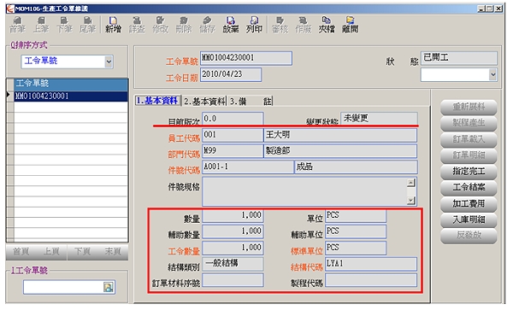Click the employee name field 王大明
Viewport: 513px width, 310px height.
(340, 135)
